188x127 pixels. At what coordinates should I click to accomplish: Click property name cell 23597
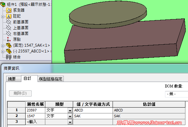point(35,110)
